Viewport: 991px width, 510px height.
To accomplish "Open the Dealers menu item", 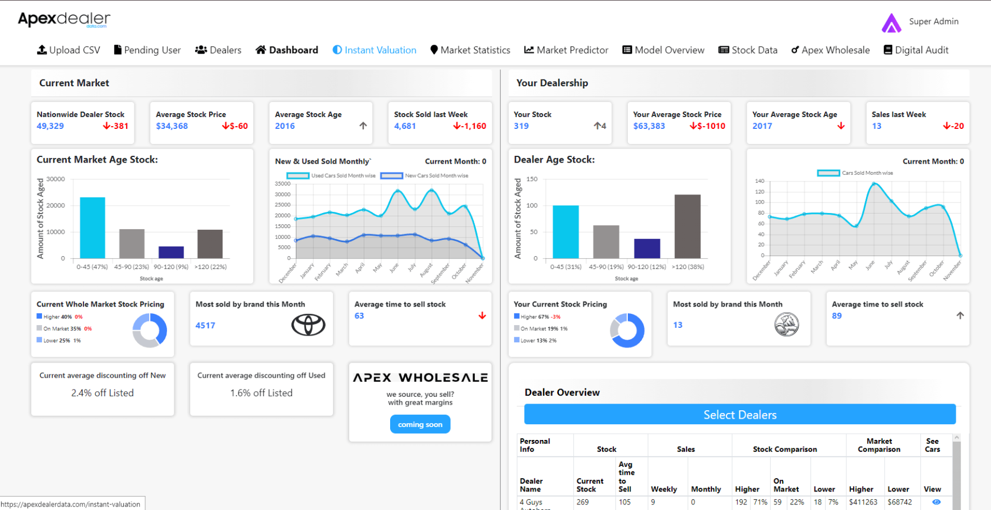I will pos(218,50).
